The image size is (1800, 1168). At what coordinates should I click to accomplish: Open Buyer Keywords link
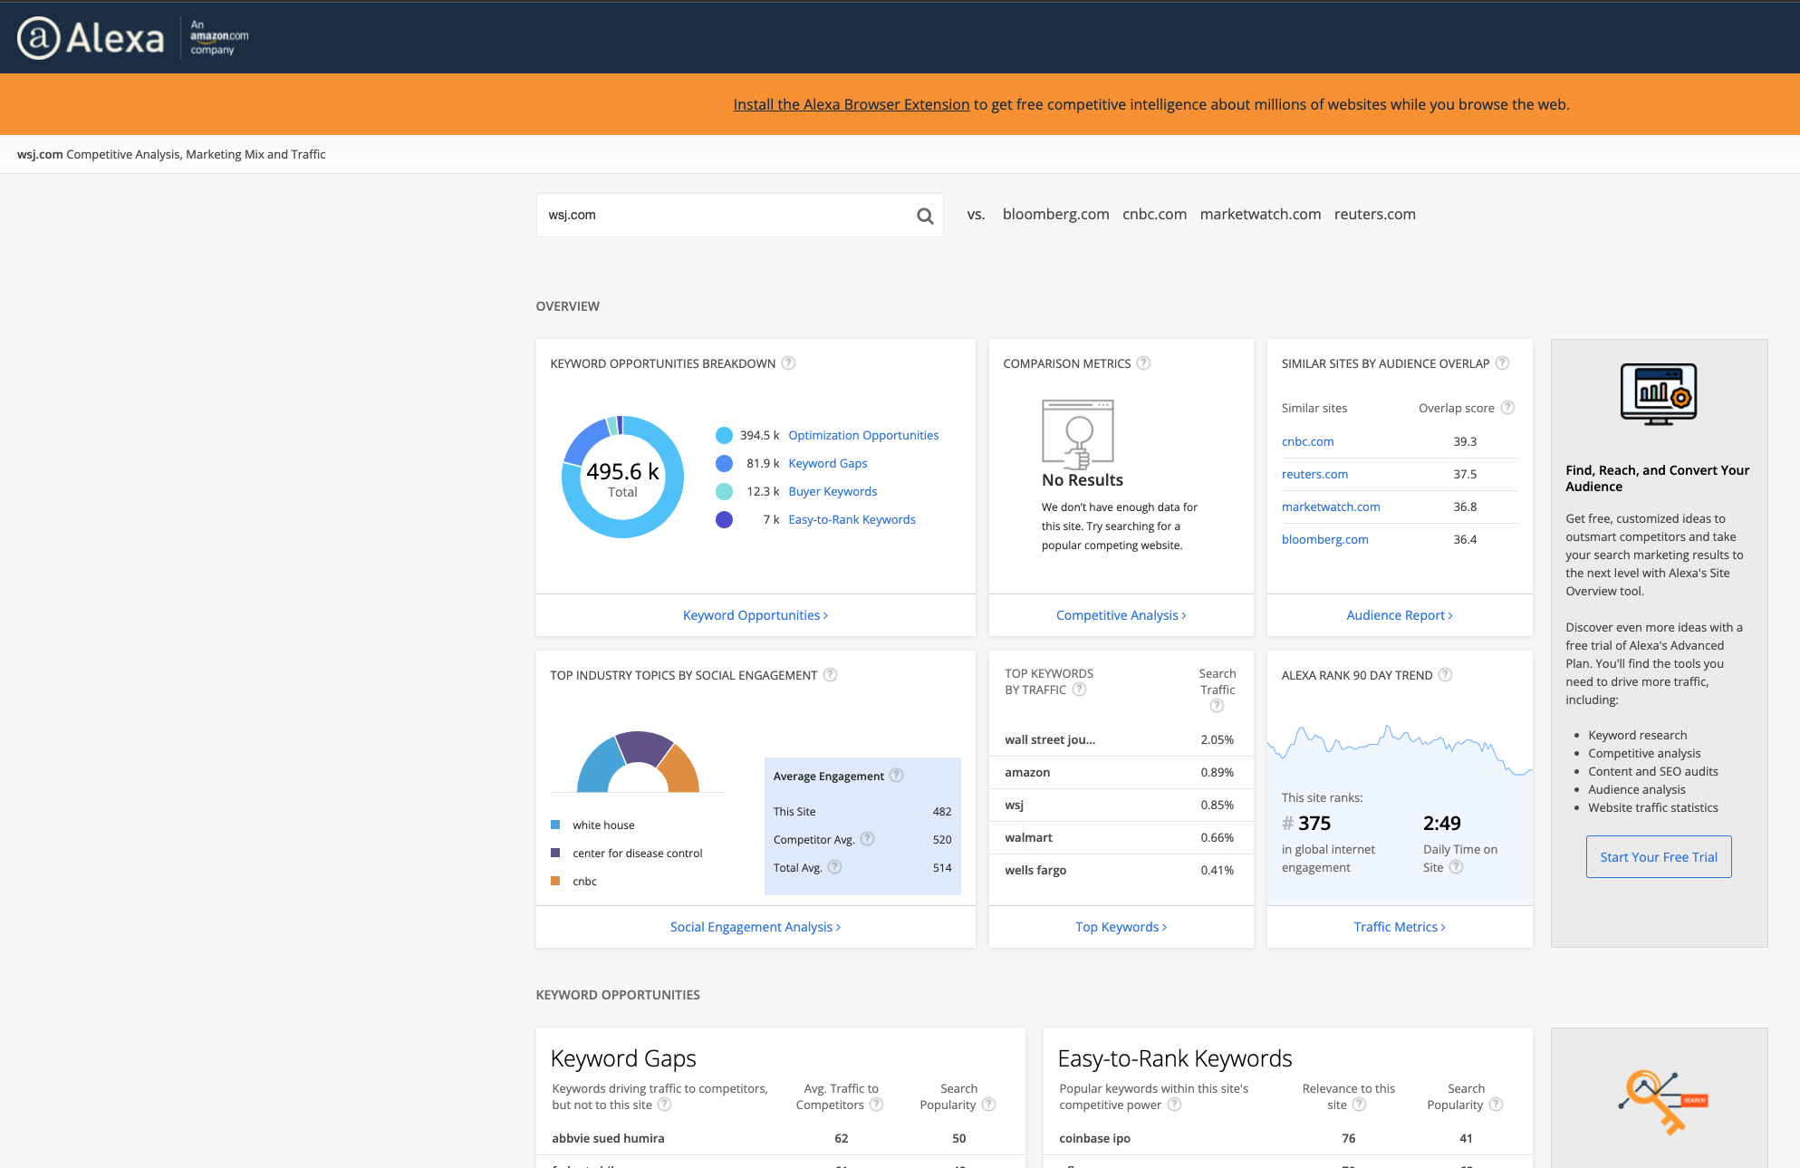pos(833,492)
